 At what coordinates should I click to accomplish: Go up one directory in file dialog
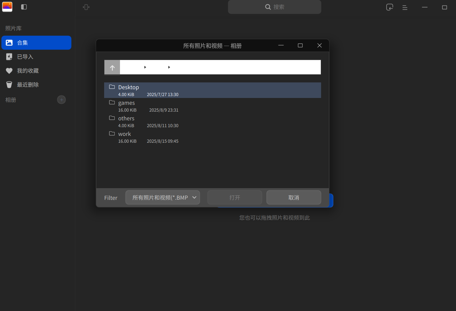click(112, 67)
